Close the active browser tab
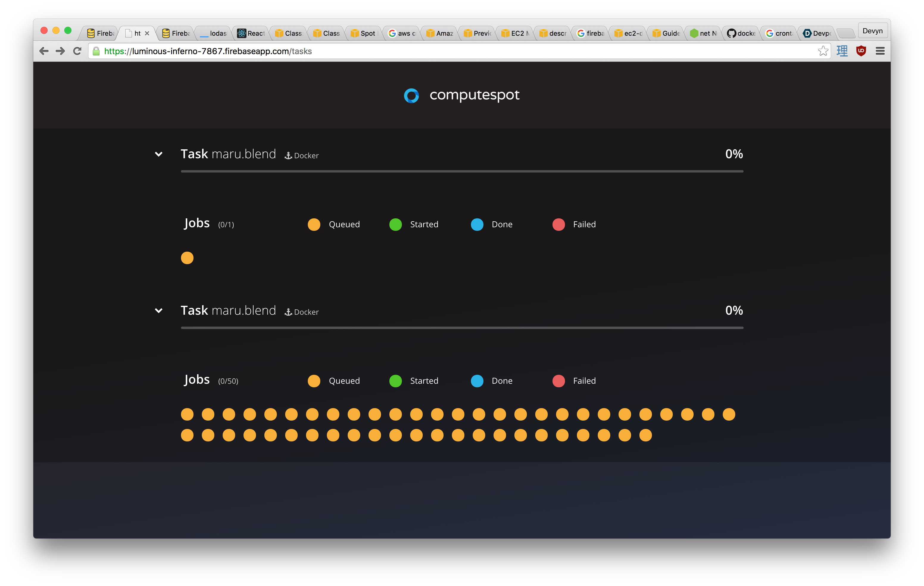This screenshot has width=924, height=586. [147, 33]
